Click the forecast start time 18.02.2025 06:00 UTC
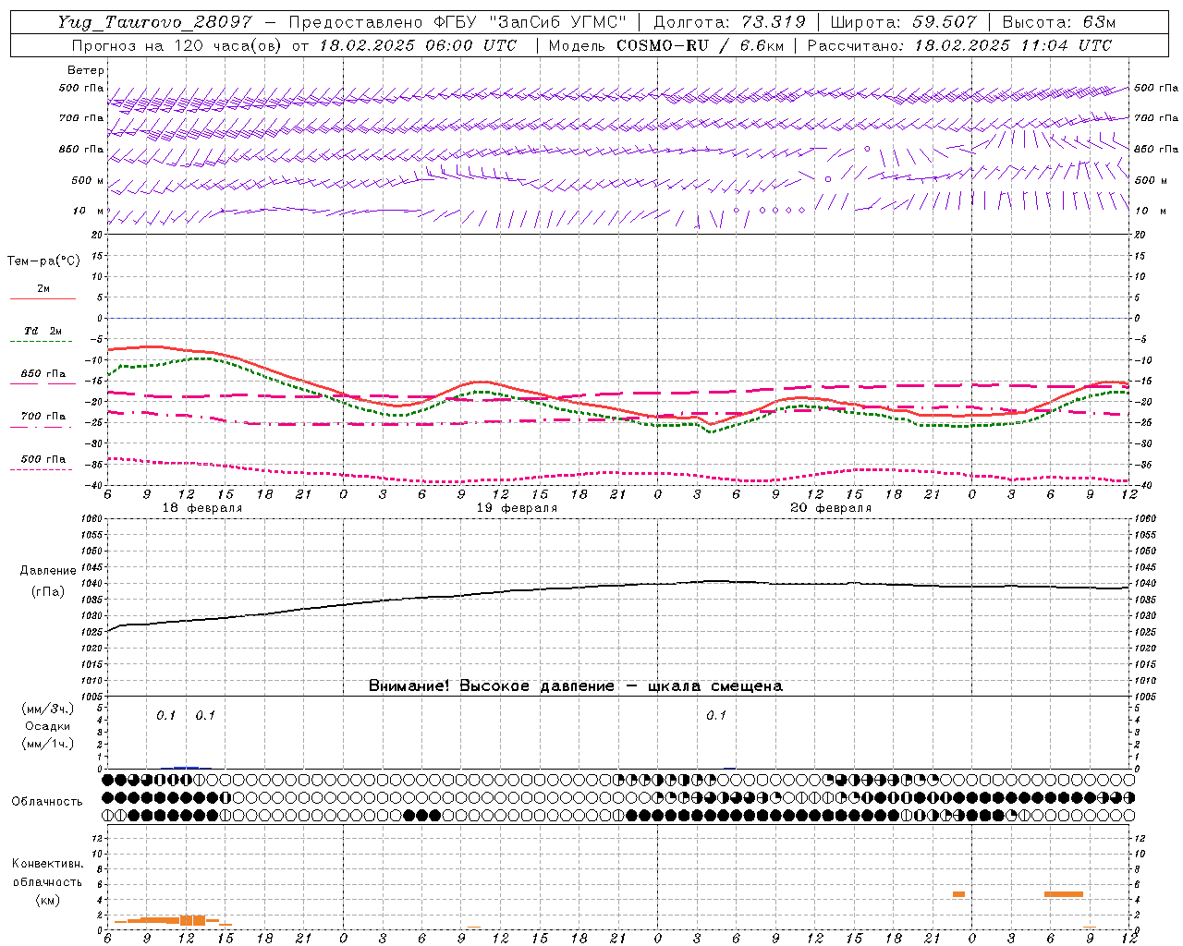 click(418, 45)
